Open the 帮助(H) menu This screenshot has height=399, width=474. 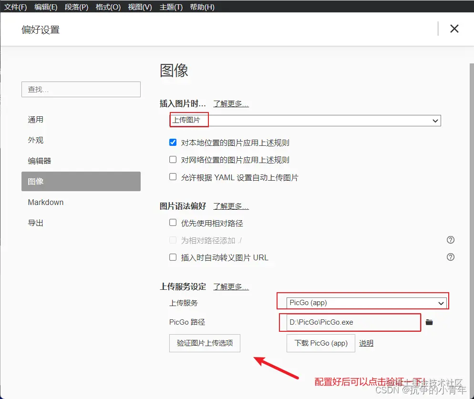202,7
